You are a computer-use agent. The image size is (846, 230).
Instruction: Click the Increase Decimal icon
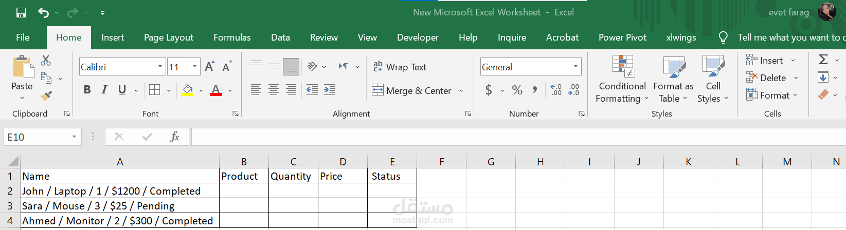point(556,90)
